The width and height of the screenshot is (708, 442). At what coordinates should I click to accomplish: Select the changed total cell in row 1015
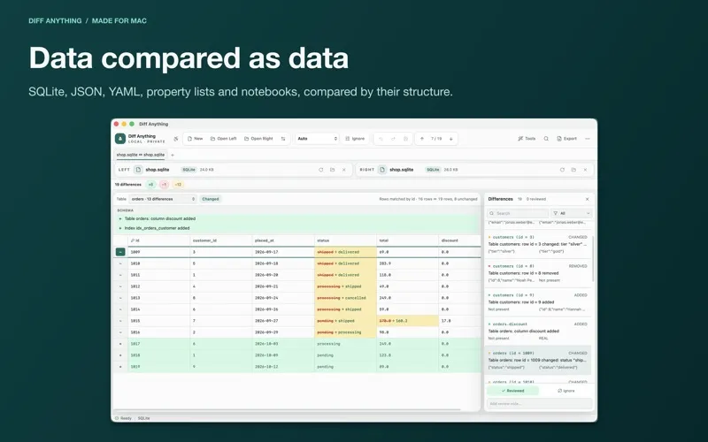(x=408, y=321)
